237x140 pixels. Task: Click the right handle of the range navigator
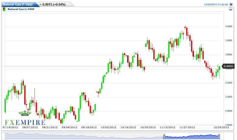(219, 136)
